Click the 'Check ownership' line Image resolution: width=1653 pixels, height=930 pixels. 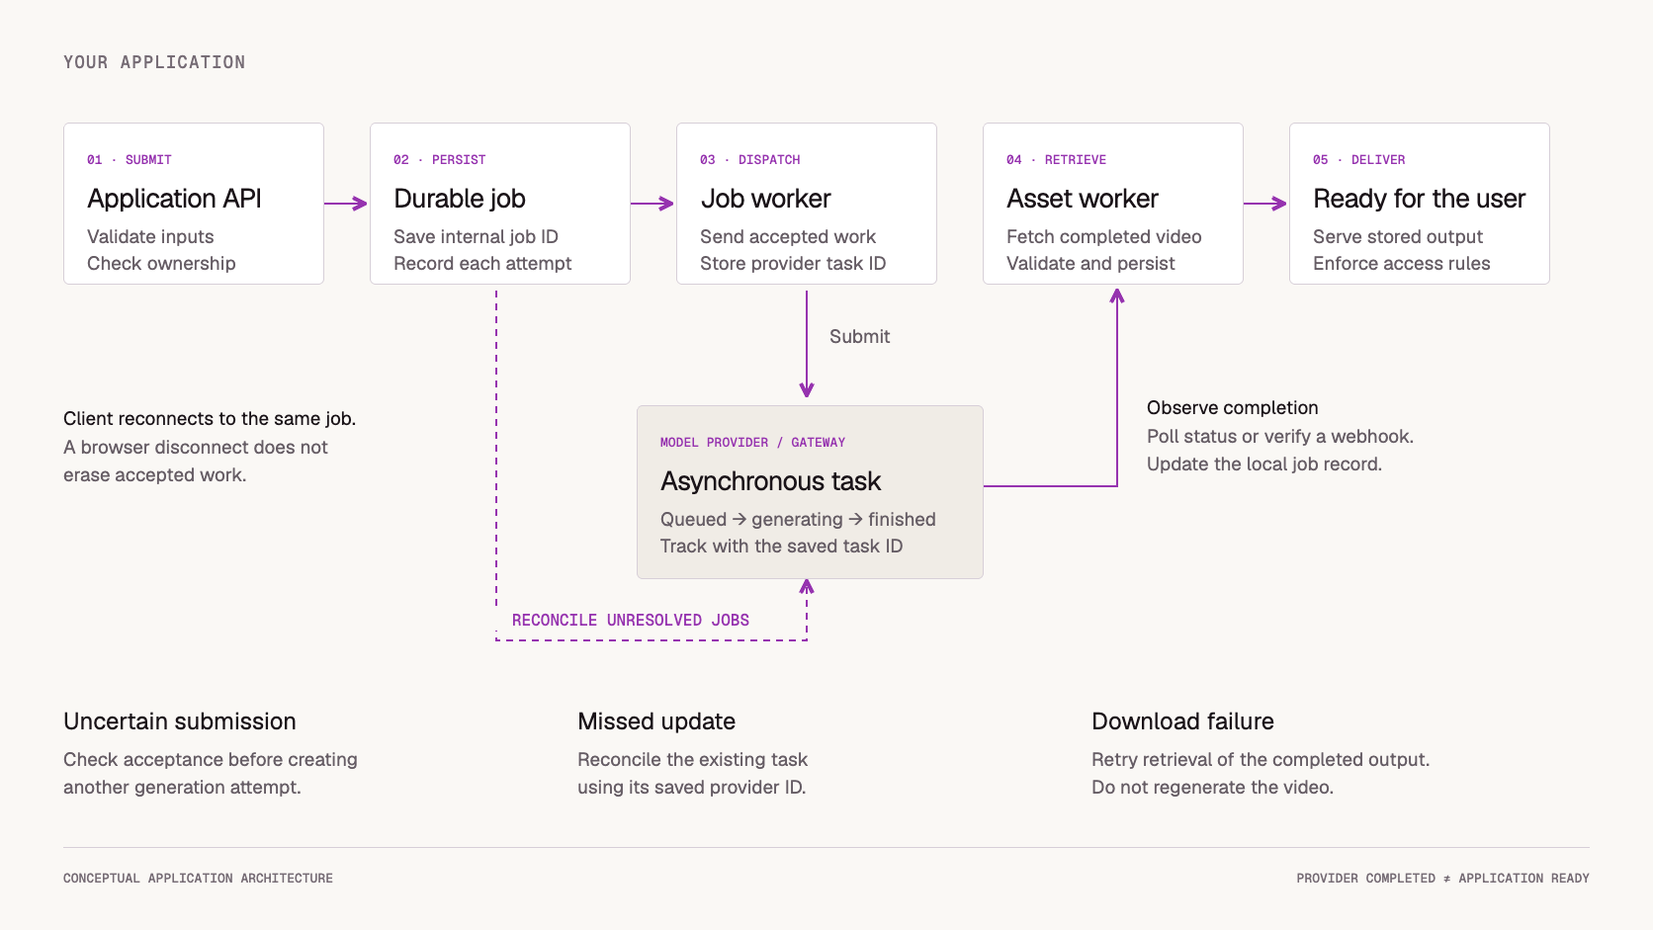[161, 263]
